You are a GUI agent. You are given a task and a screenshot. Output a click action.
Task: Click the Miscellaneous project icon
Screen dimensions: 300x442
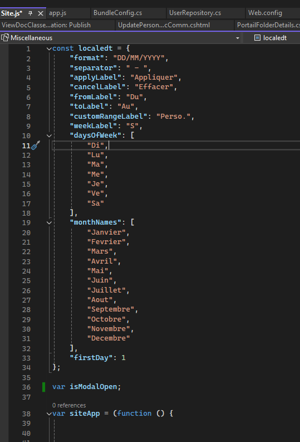point(5,37)
